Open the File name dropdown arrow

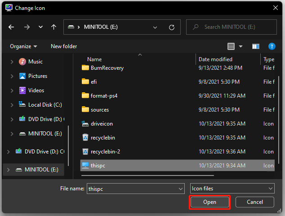181,189
